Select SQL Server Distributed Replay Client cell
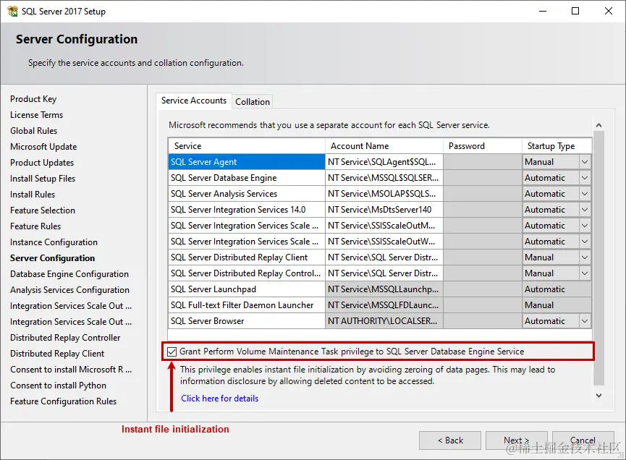The height and width of the screenshot is (460, 626). (246, 257)
